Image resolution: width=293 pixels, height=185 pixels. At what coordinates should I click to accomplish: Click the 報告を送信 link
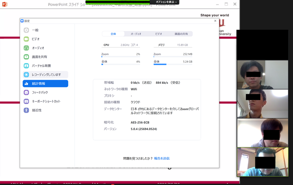[x=162, y=158]
